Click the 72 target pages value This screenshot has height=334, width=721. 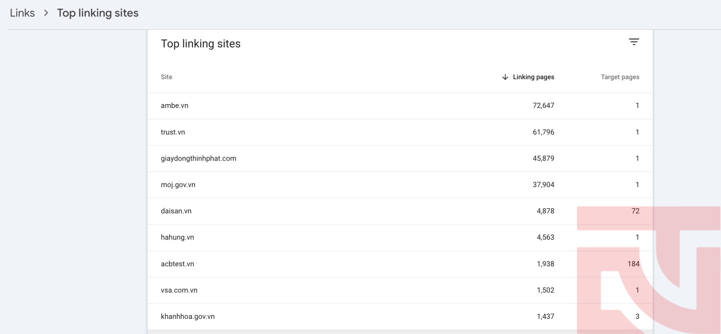tap(635, 211)
